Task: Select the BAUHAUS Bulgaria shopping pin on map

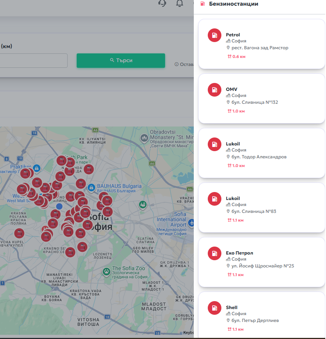Action: click(91, 187)
